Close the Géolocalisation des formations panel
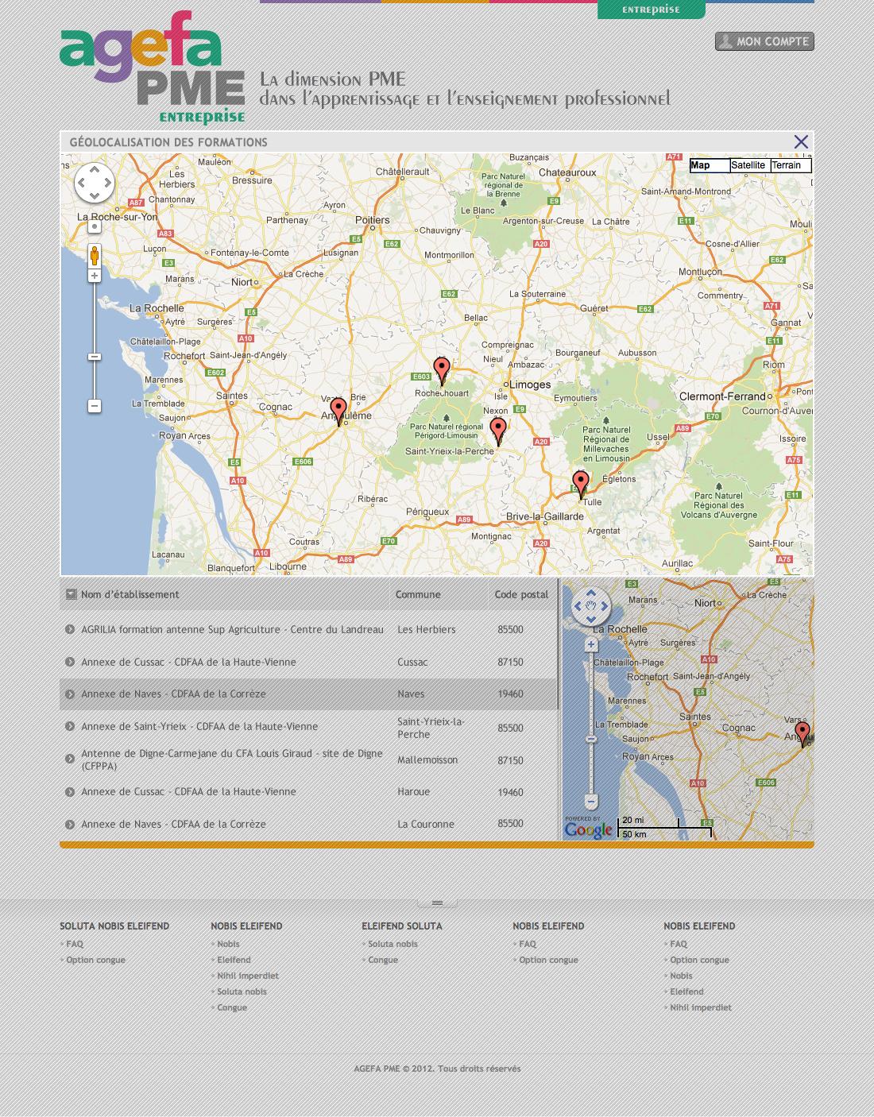The height and width of the screenshot is (1117, 874). point(801,142)
